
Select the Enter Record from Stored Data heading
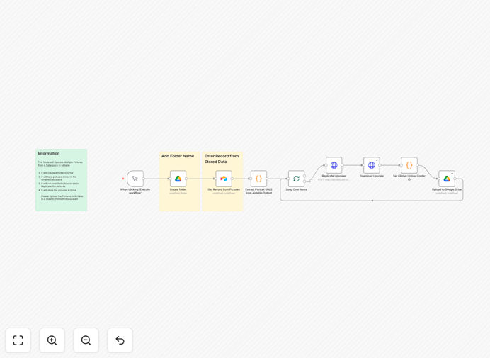tap(221, 159)
